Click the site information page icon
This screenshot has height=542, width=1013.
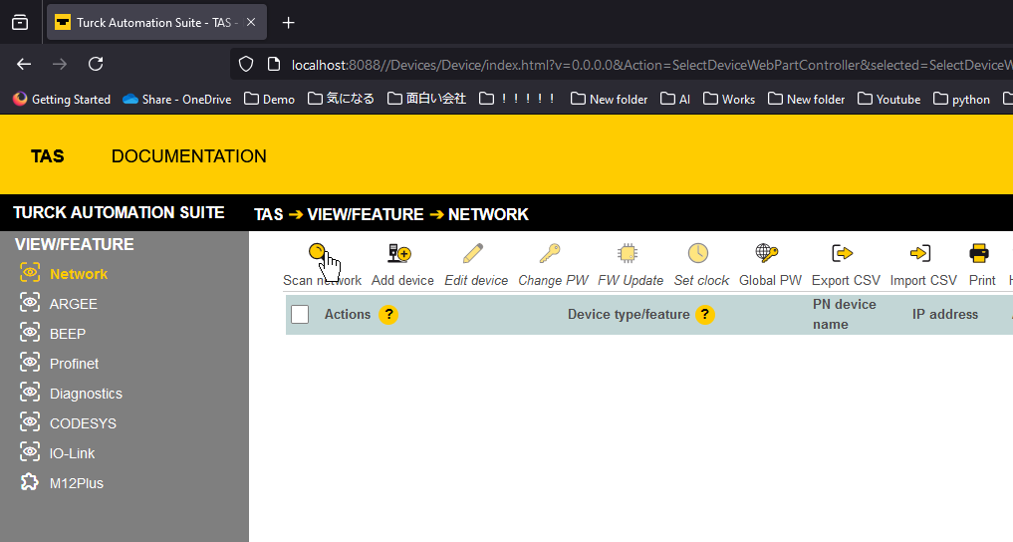tap(274, 64)
